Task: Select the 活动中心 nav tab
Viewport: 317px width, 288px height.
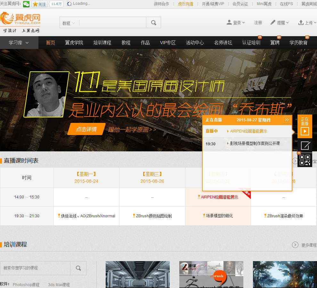Action: (195, 43)
